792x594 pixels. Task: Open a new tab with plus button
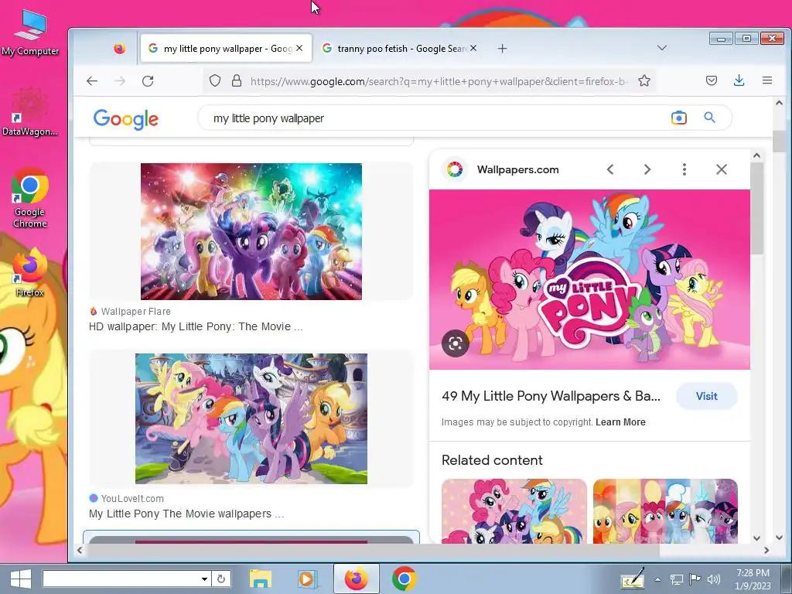[x=502, y=49]
